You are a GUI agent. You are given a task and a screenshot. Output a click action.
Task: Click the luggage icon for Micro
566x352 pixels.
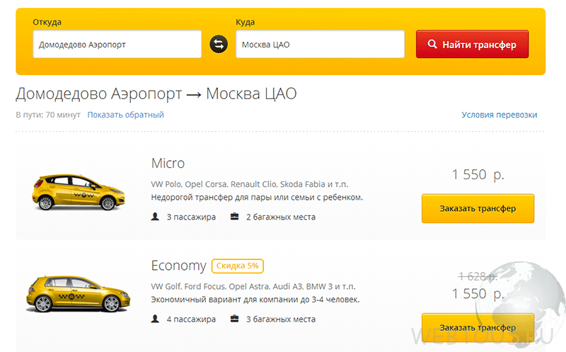click(x=235, y=217)
